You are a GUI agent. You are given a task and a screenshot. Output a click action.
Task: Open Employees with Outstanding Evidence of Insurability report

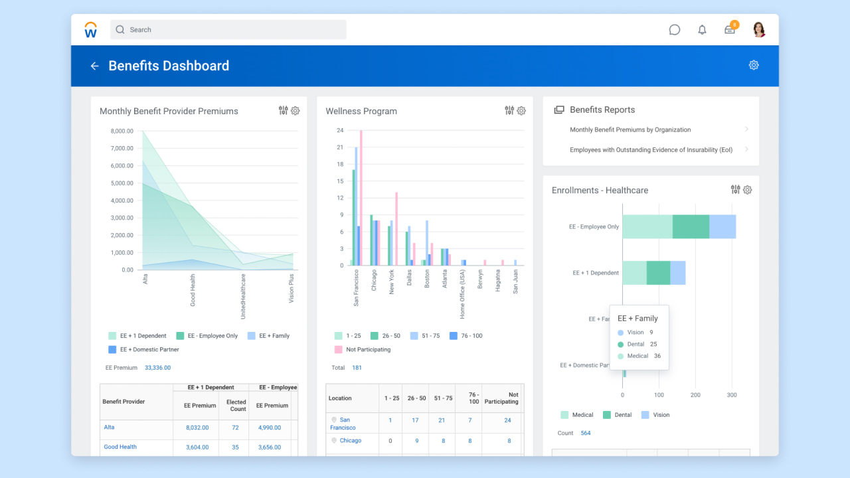point(651,150)
